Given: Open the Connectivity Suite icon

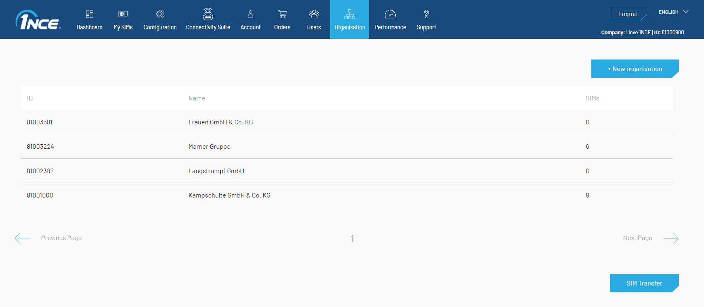Looking at the screenshot, I should [208, 14].
